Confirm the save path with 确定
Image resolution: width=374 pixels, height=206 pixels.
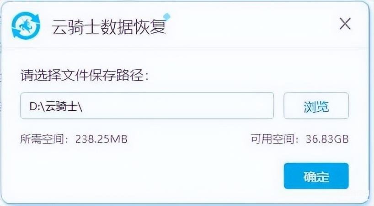(x=316, y=176)
